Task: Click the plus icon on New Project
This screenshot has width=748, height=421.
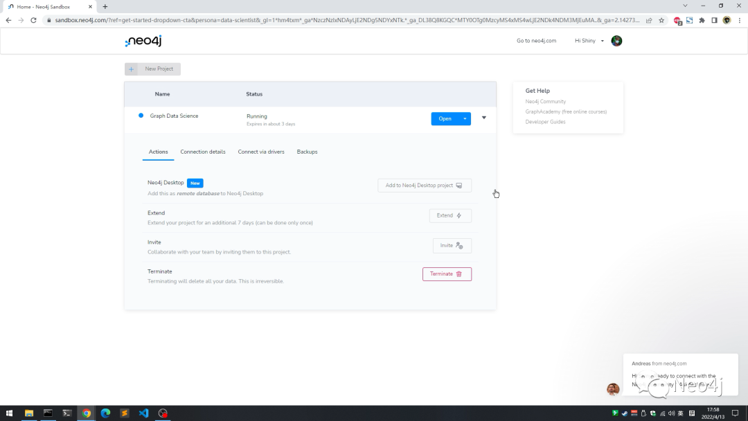Action: [131, 69]
